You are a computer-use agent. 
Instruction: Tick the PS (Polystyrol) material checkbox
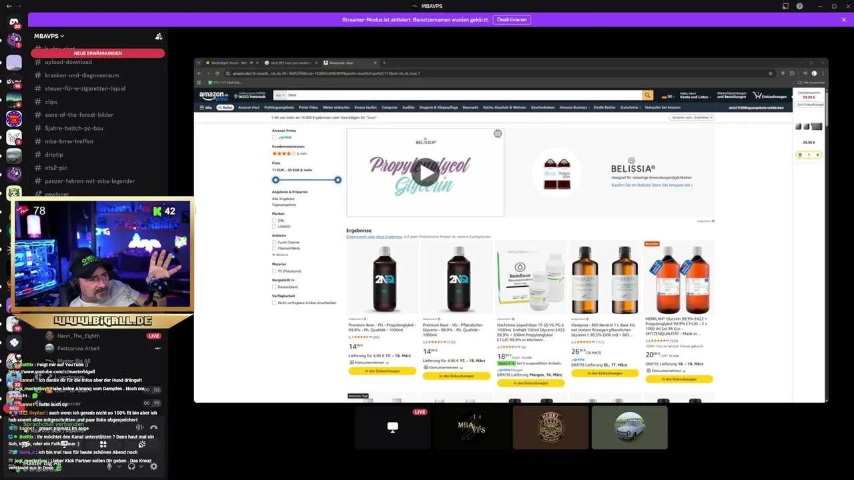point(274,271)
